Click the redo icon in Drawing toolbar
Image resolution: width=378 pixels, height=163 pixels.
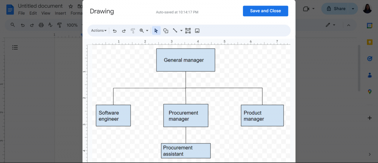point(124,31)
